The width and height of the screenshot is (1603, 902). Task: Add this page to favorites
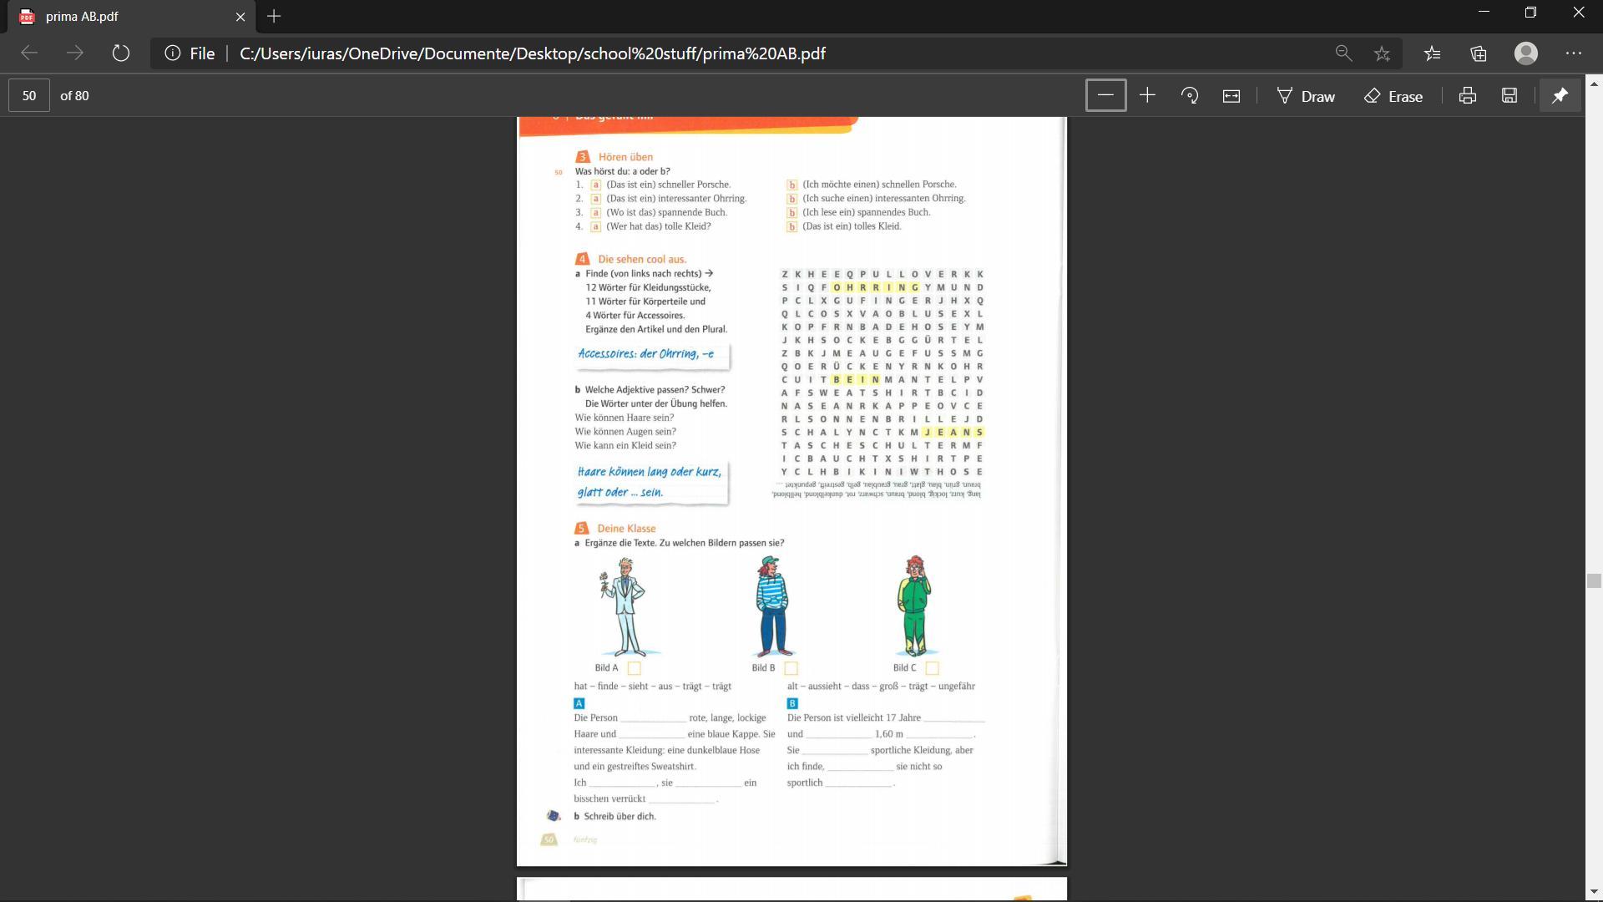(1382, 53)
